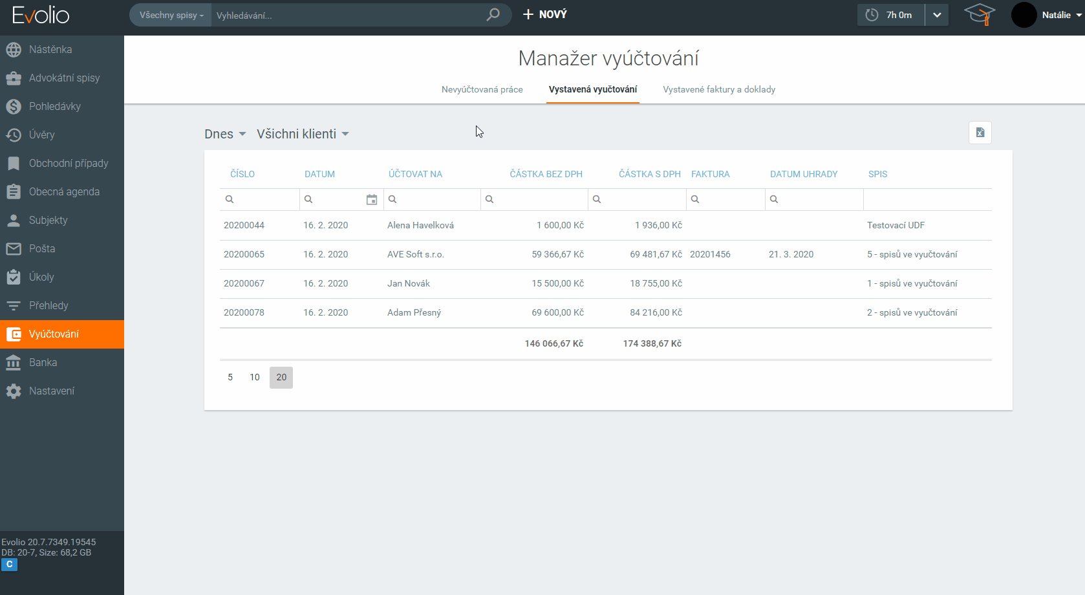
Task: Click the Účtovat na filter field
Action: [x=436, y=200]
